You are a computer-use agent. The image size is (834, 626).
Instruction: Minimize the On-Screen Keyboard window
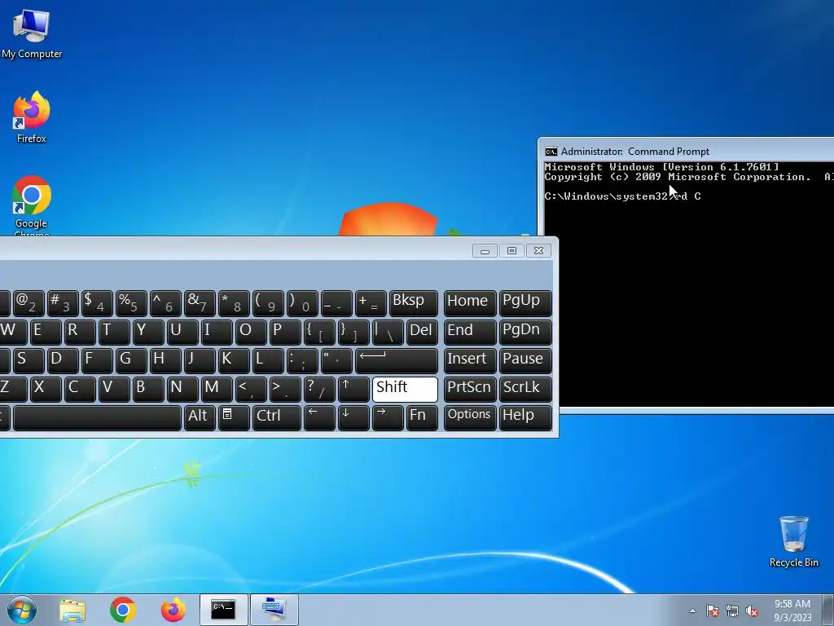click(485, 251)
